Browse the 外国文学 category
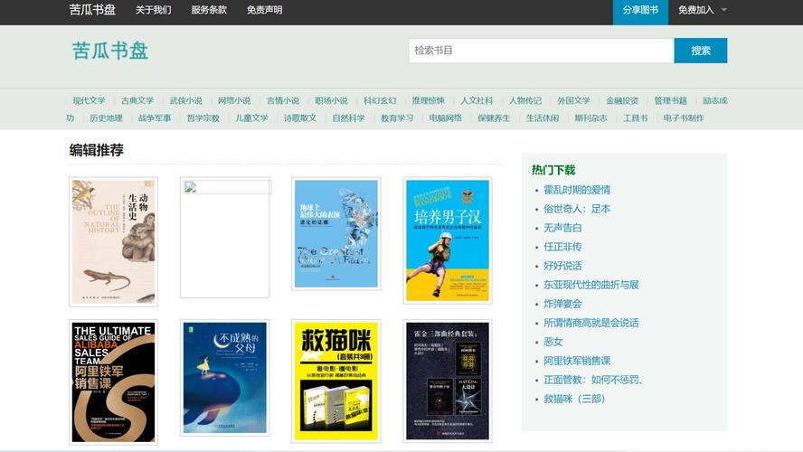This screenshot has width=803, height=452. (x=573, y=100)
